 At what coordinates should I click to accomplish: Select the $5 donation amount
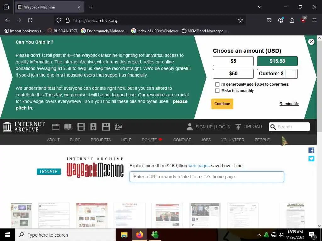coord(233,61)
